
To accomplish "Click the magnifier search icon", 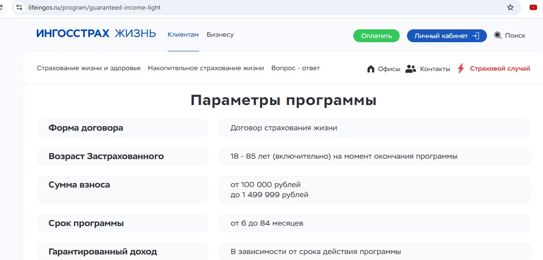I will (498, 35).
